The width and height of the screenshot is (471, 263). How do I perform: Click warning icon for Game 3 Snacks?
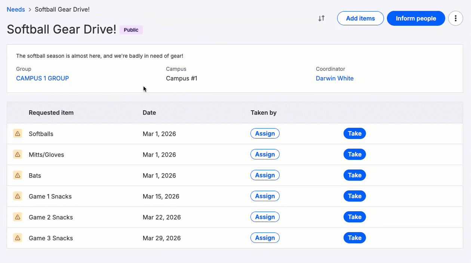tap(18, 238)
